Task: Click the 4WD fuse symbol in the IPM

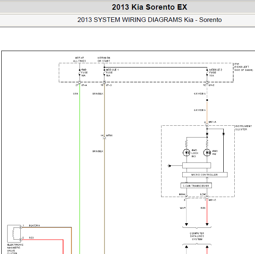Action: pyautogui.click(x=80, y=73)
